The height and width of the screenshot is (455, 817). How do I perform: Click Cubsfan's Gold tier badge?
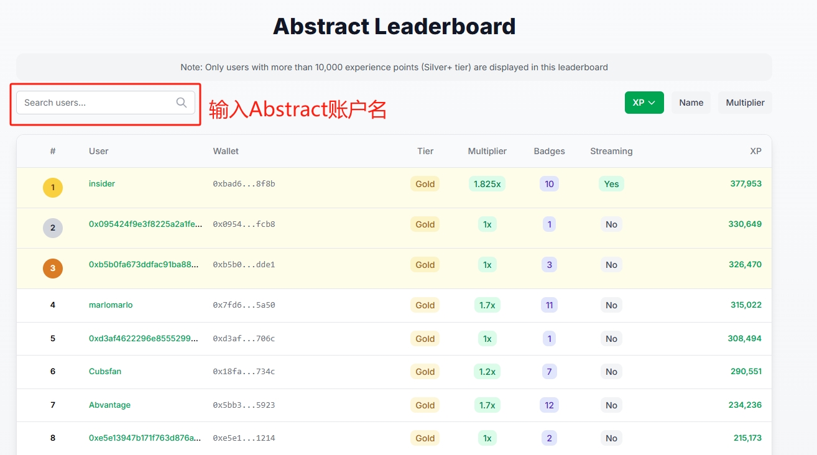tap(425, 372)
